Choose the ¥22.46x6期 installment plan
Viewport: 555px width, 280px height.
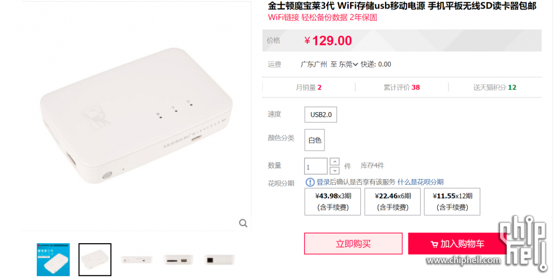pyautogui.click(x=392, y=202)
